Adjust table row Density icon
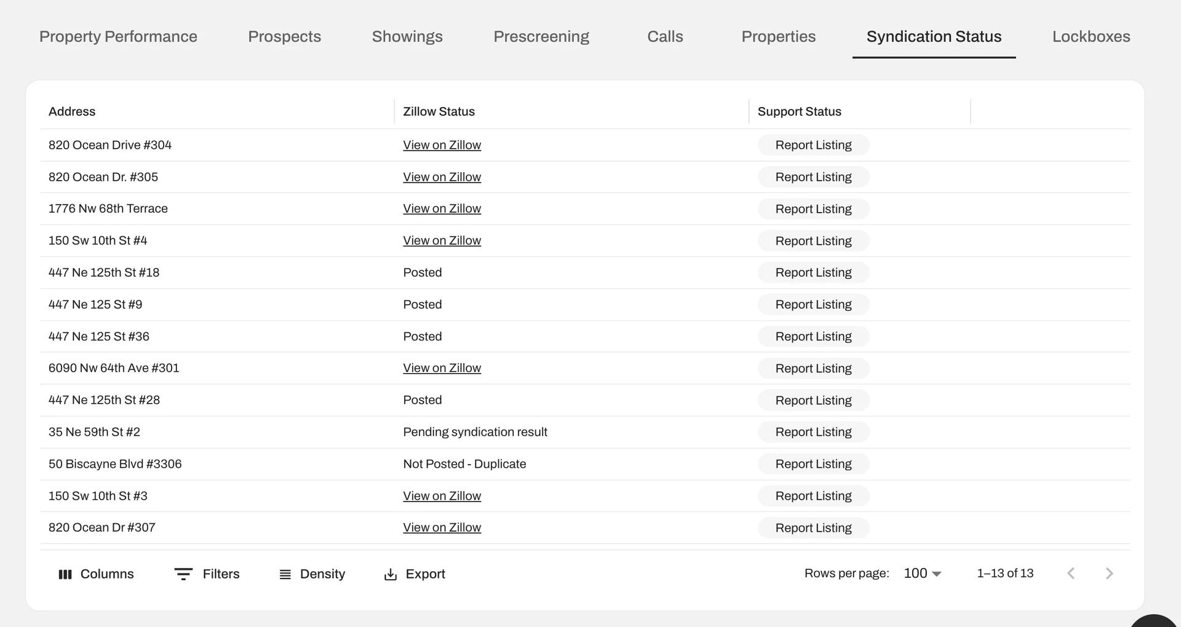This screenshot has height=627, width=1181. coord(285,574)
